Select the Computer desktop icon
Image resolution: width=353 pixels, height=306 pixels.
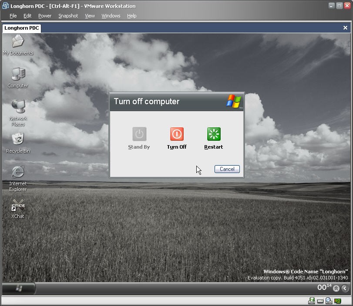tap(18, 75)
